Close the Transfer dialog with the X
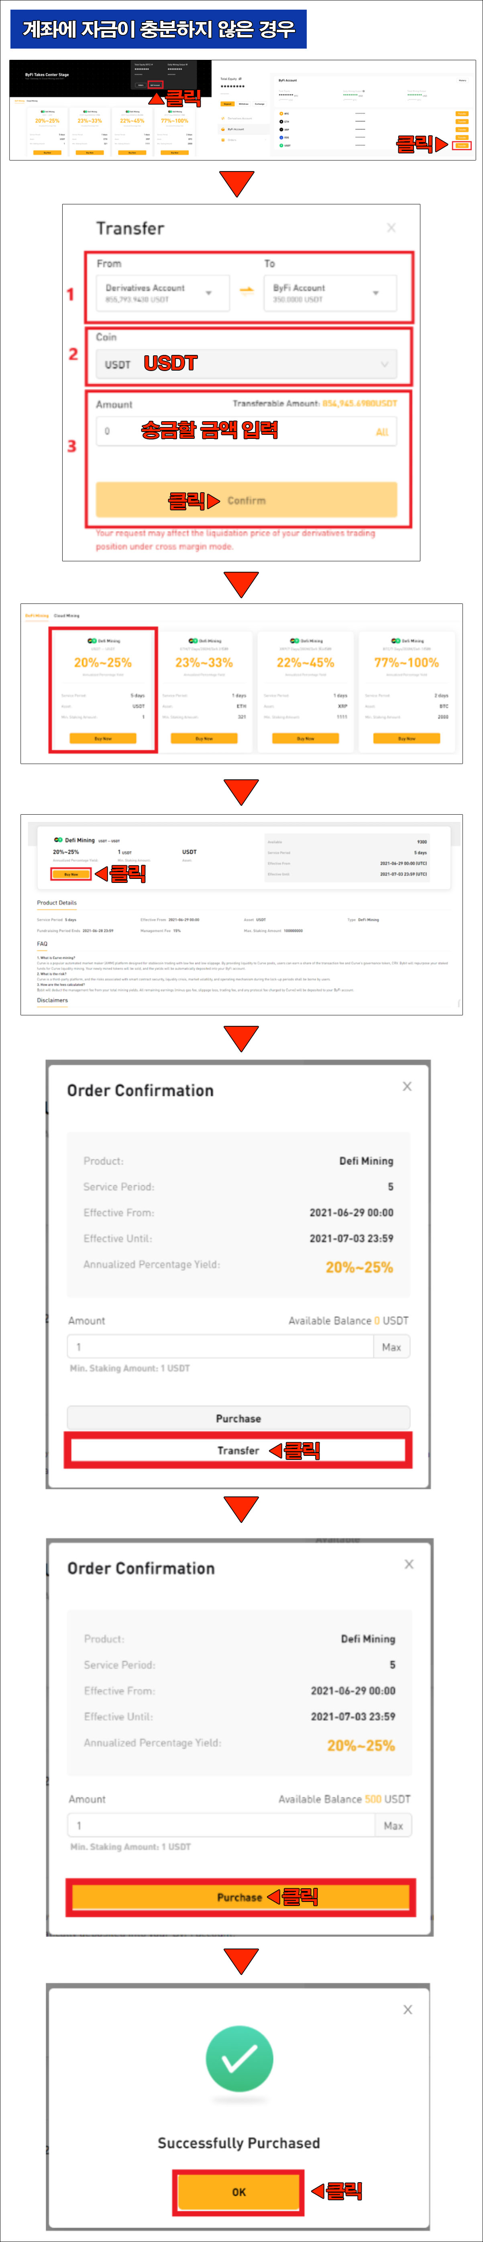 pyautogui.click(x=391, y=228)
